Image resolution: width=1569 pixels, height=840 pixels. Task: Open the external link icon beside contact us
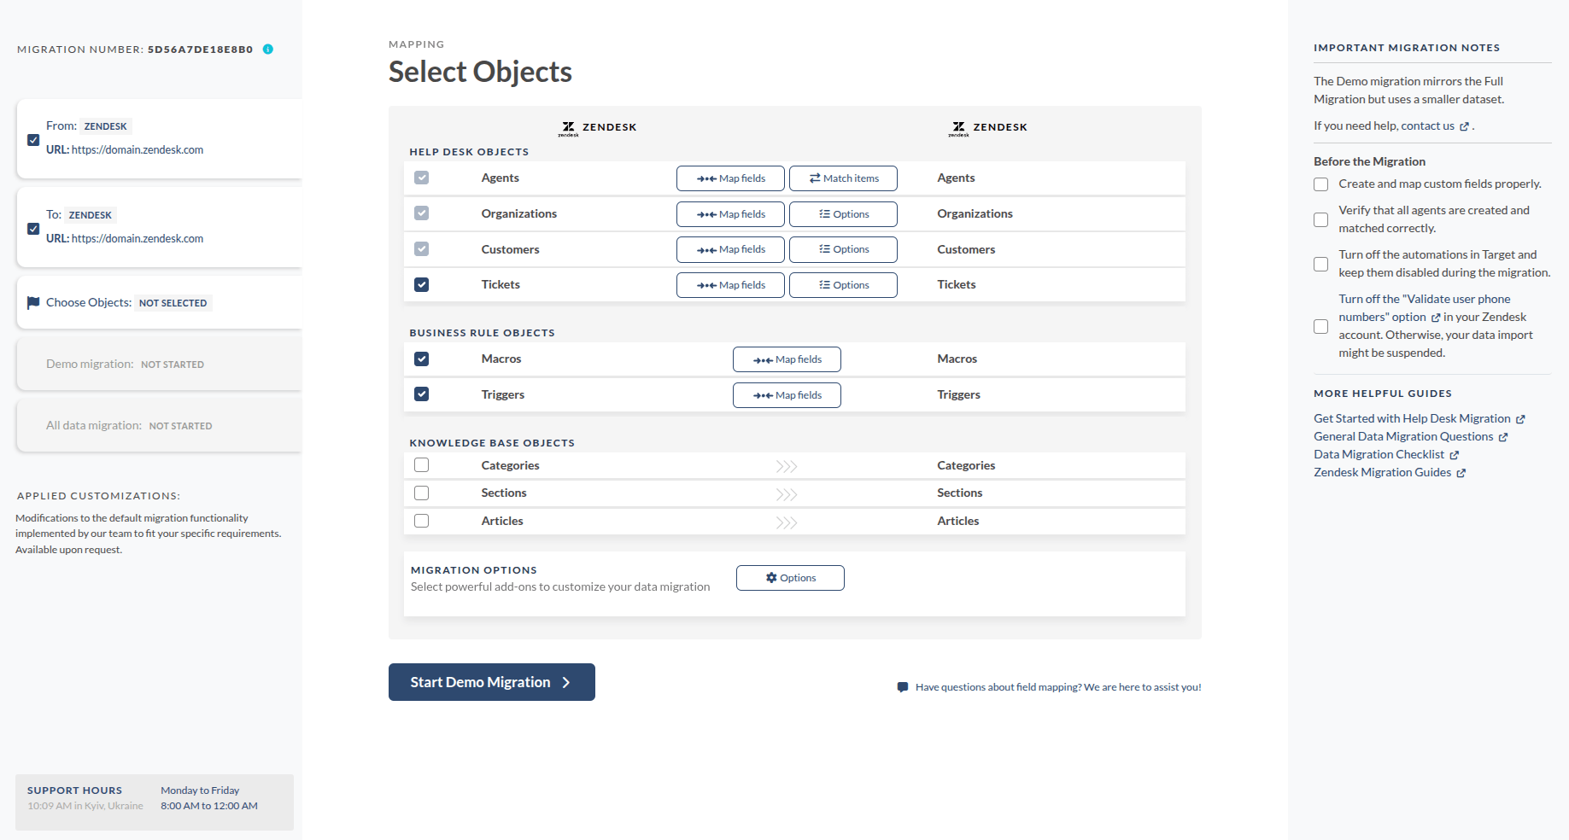(1466, 125)
